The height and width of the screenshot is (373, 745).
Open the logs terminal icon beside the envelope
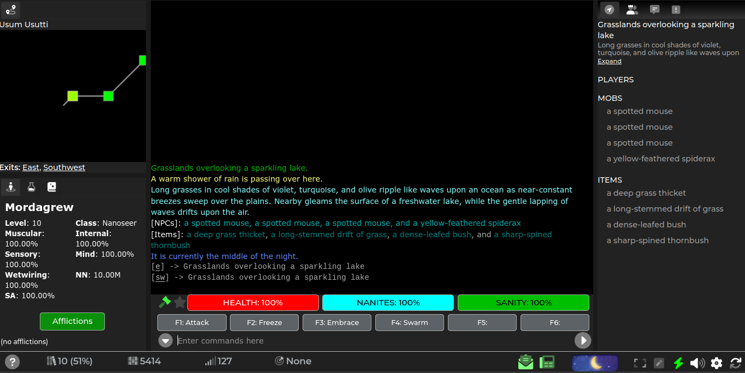(x=547, y=362)
